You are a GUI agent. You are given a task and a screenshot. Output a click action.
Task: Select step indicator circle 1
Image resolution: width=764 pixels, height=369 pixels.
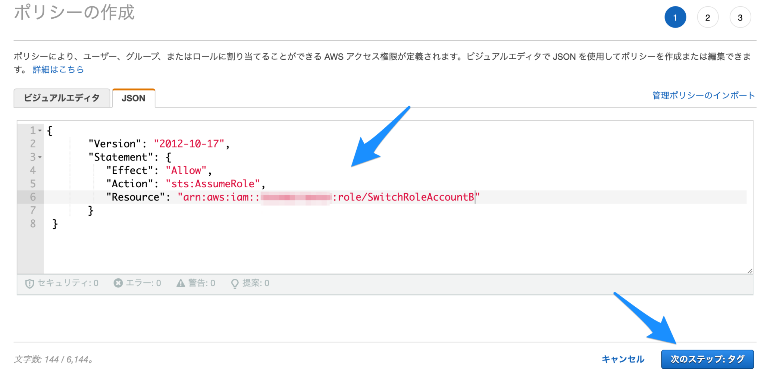[x=675, y=17]
